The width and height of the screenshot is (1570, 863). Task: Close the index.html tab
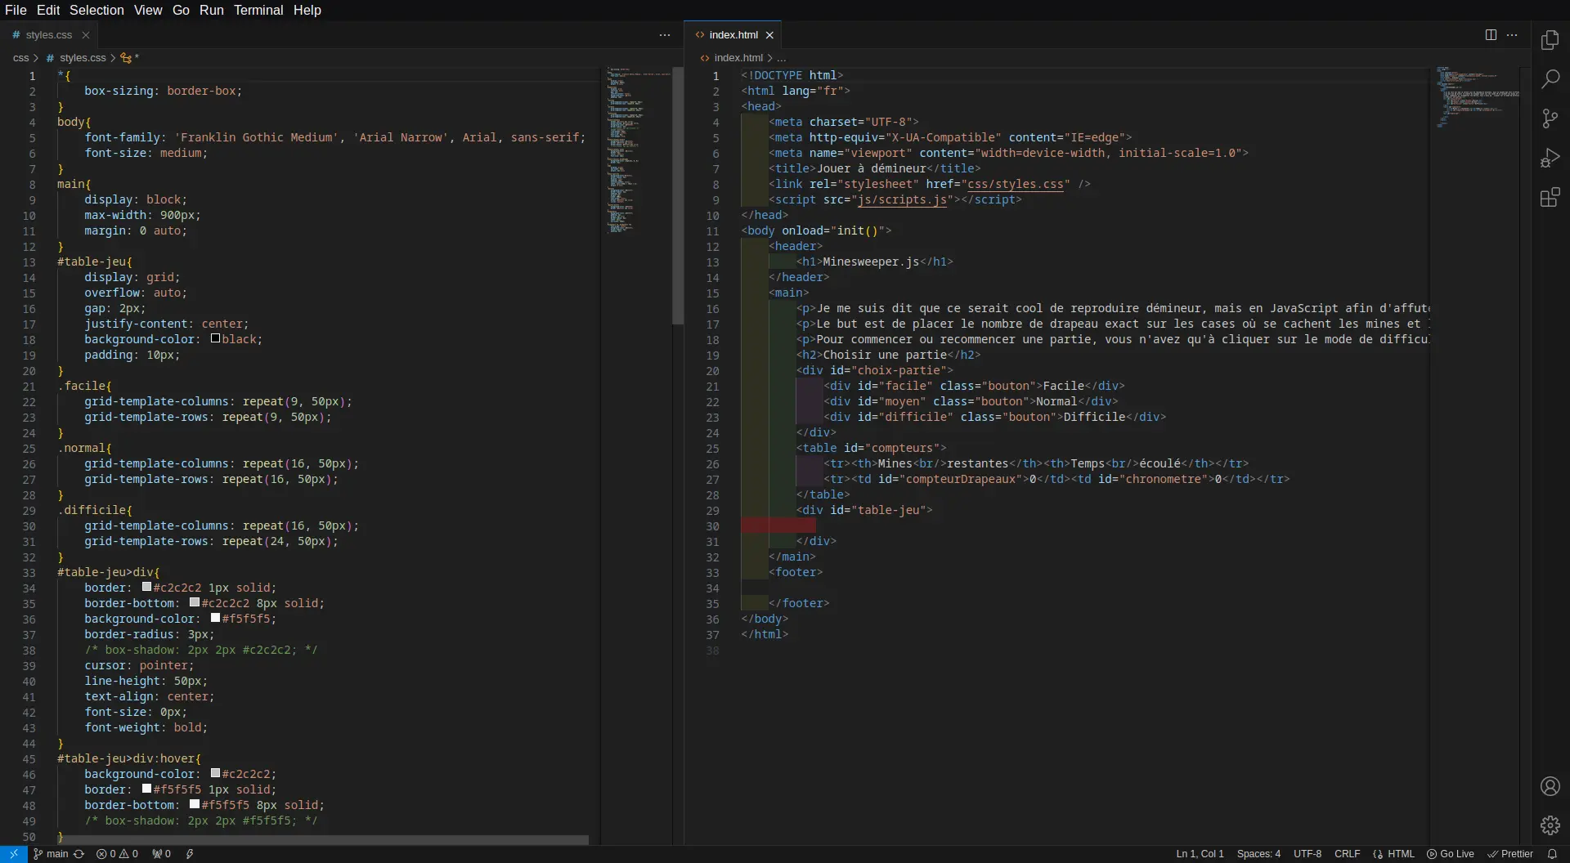click(x=769, y=35)
